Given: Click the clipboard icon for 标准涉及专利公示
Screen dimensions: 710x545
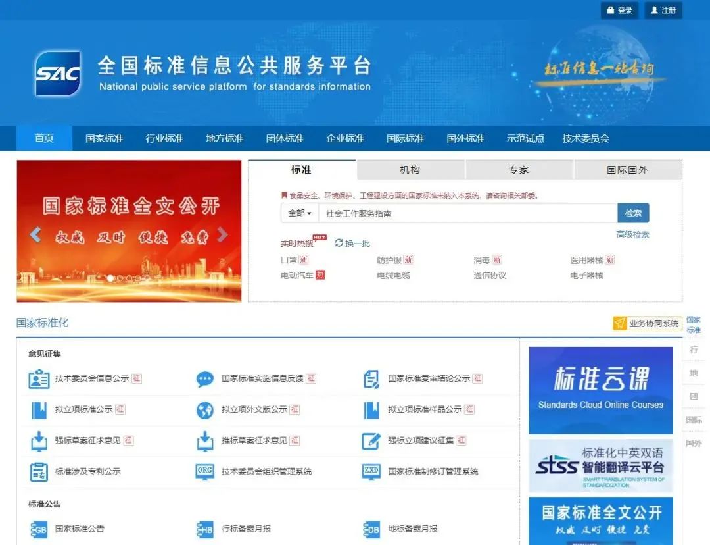Looking at the screenshot, I should click(x=39, y=472).
